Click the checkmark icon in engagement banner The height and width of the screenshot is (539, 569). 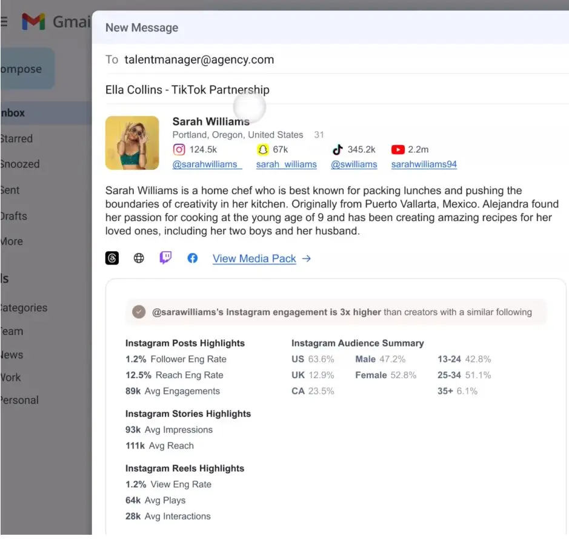pos(139,312)
